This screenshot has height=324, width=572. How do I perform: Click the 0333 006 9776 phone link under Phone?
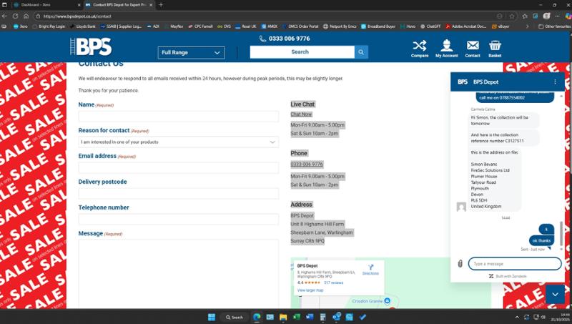pos(307,165)
